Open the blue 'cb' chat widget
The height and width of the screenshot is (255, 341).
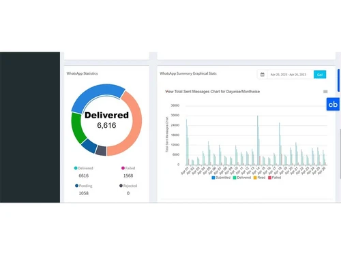tap(333, 104)
